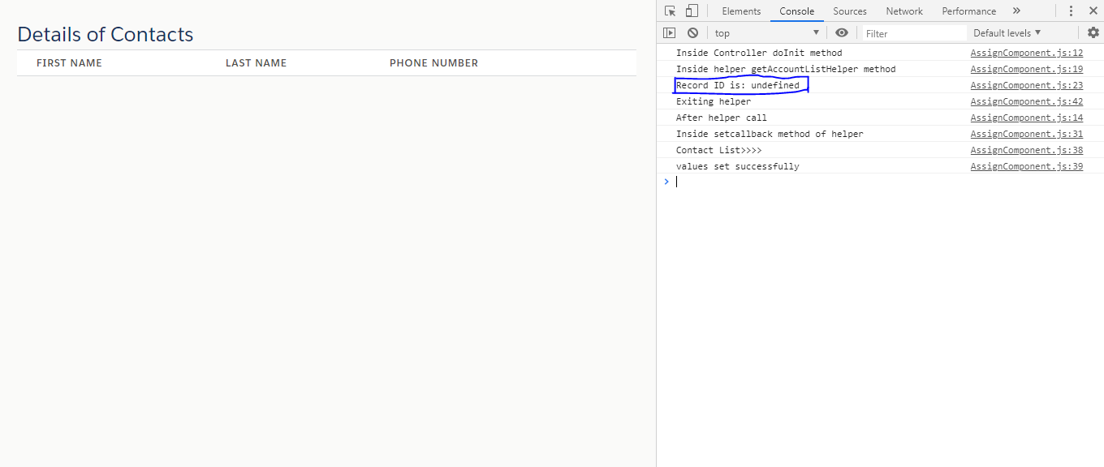The width and height of the screenshot is (1104, 467).
Task: Open the Network tab
Action: pos(904,11)
